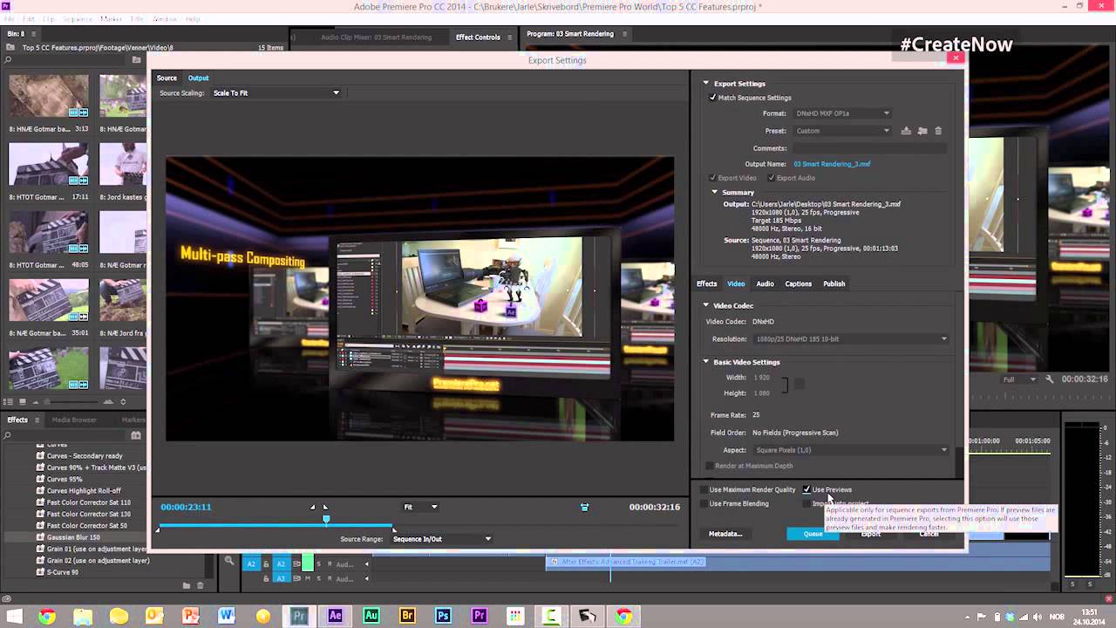Toggle Match Sequence Settings checkbox

(x=713, y=98)
